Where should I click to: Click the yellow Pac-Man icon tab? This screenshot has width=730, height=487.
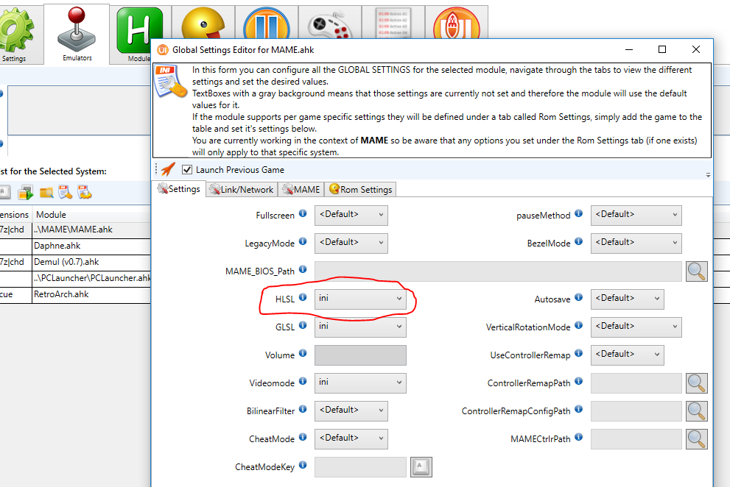coord(203,24)
